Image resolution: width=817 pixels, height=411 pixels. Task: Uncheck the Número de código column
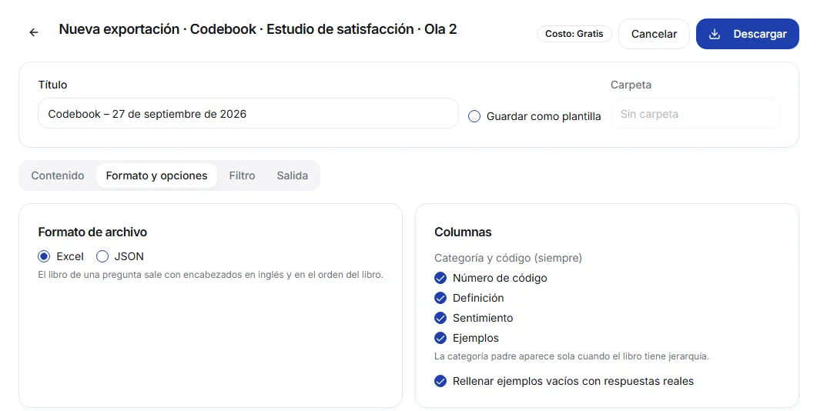[440, 278]
